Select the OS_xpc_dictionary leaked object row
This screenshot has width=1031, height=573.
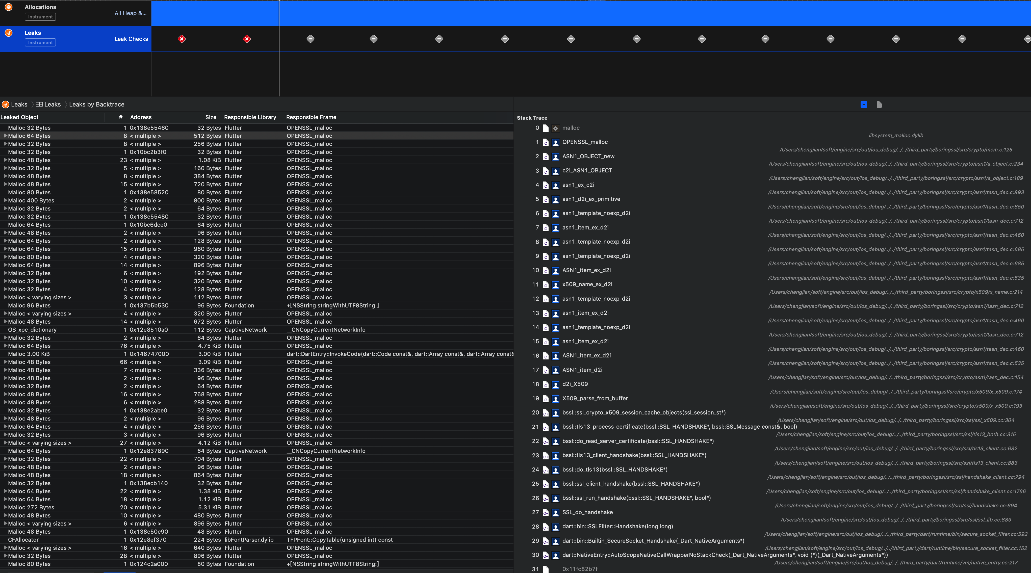(x=256, y=330)
